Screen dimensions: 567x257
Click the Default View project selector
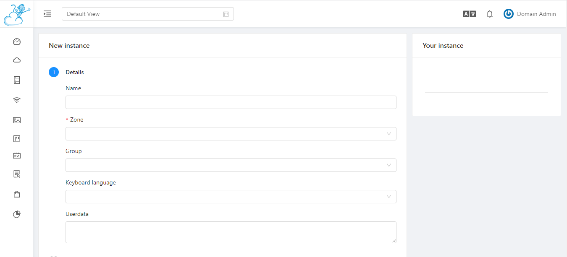[148, 14]
